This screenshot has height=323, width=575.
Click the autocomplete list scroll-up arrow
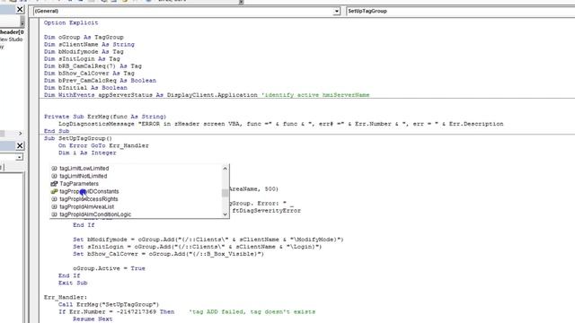tap(226, 169)
